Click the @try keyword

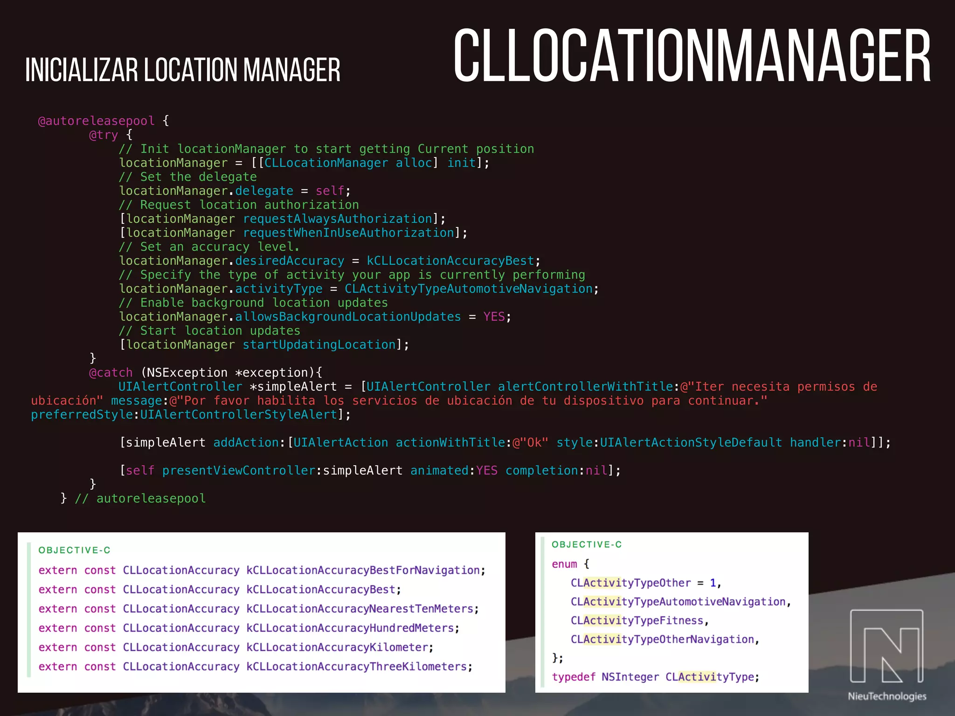pyautogui.click(x=104, y=135)
